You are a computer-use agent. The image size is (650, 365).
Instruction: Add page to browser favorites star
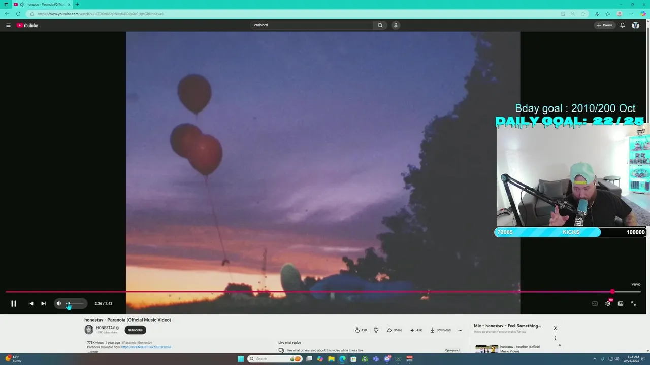pos(583,14)
